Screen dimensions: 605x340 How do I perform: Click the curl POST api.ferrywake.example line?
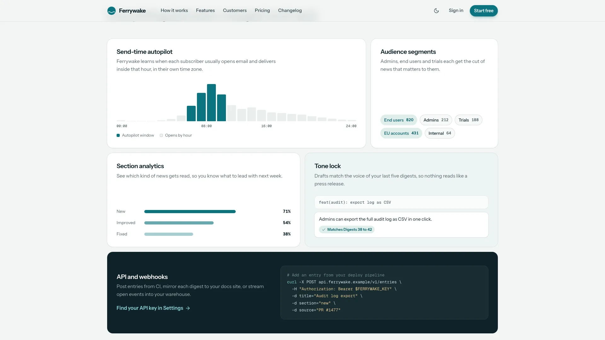[344, 282]
